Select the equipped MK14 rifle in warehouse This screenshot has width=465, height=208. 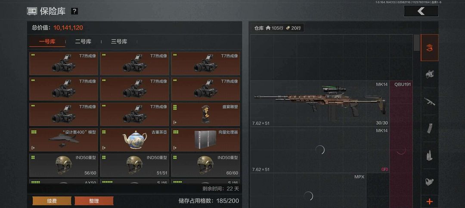coord(320,104)
